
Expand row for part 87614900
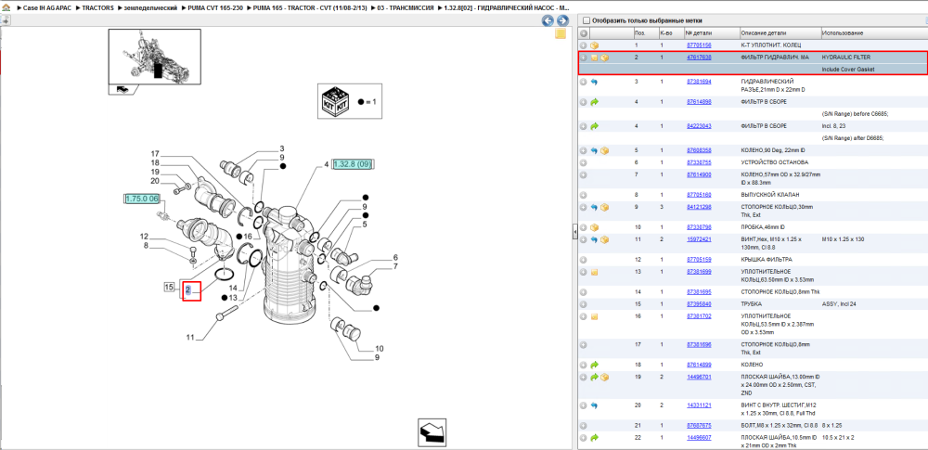[x=584, y=174]
